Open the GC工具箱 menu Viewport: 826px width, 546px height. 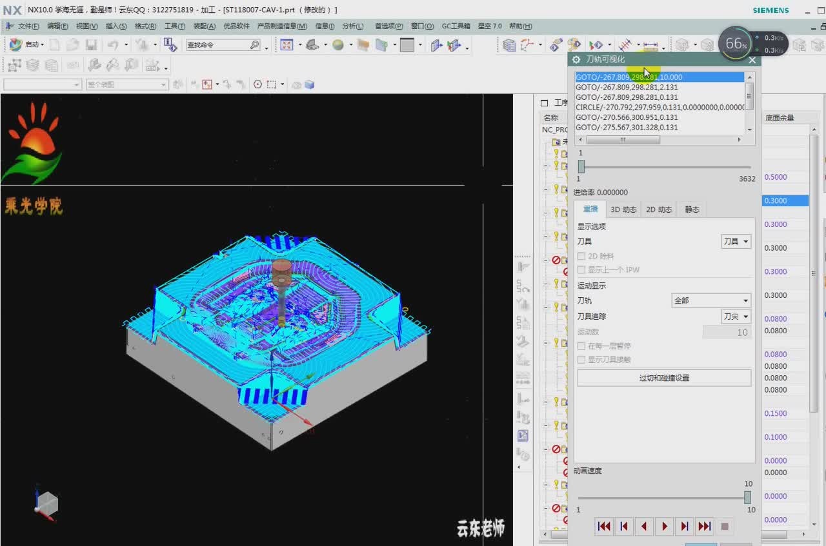click(x=456, y=26)
